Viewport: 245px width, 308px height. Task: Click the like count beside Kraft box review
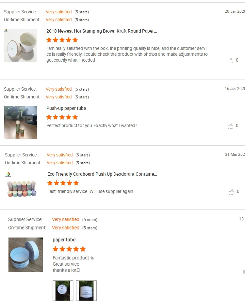pos(237,60)
